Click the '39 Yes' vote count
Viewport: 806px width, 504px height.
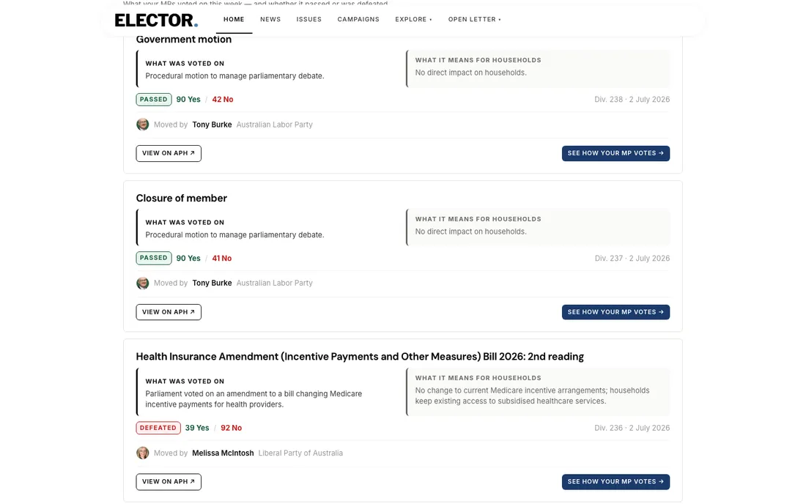coord(197,428)
